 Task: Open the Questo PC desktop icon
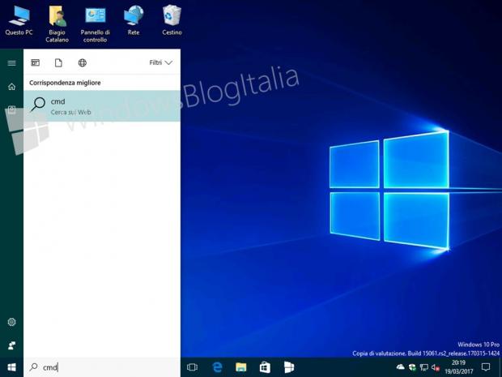[x=19, y=16]
